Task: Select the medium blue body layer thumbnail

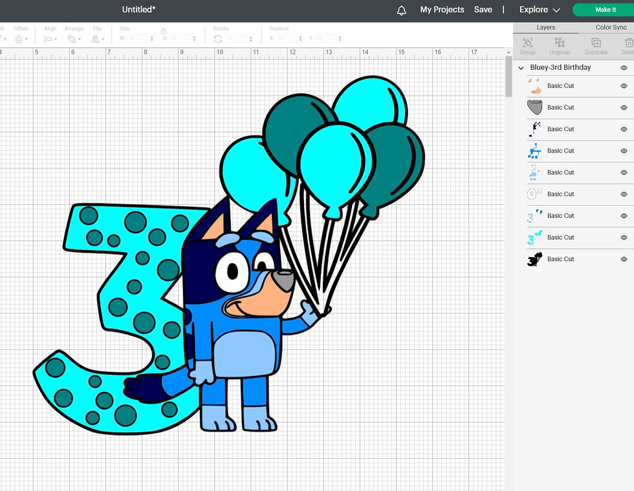Action: pyautogui.click(x=534, y=151)
